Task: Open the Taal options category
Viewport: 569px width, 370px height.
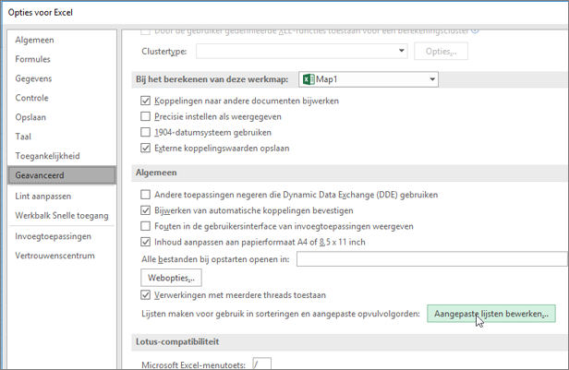Action: 23,137
